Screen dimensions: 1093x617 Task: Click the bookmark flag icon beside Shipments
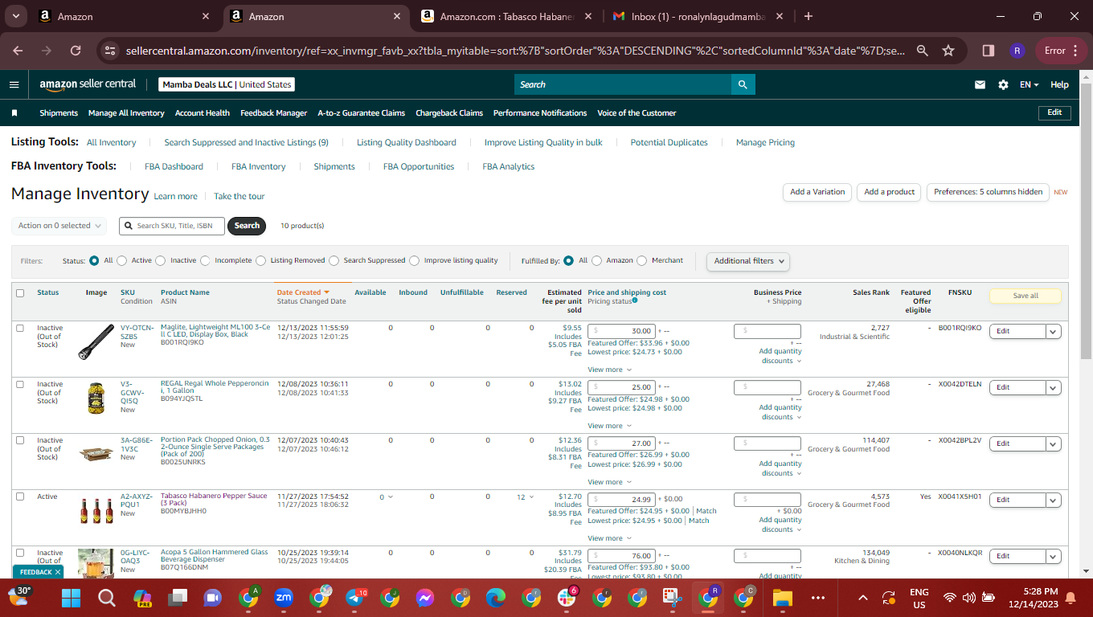click(14, 113)
